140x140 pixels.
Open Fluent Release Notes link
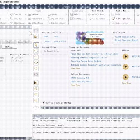click(125, 37)
